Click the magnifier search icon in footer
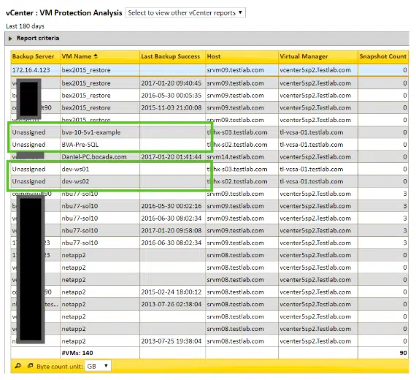The image size is (416, 380). point(18,366)
